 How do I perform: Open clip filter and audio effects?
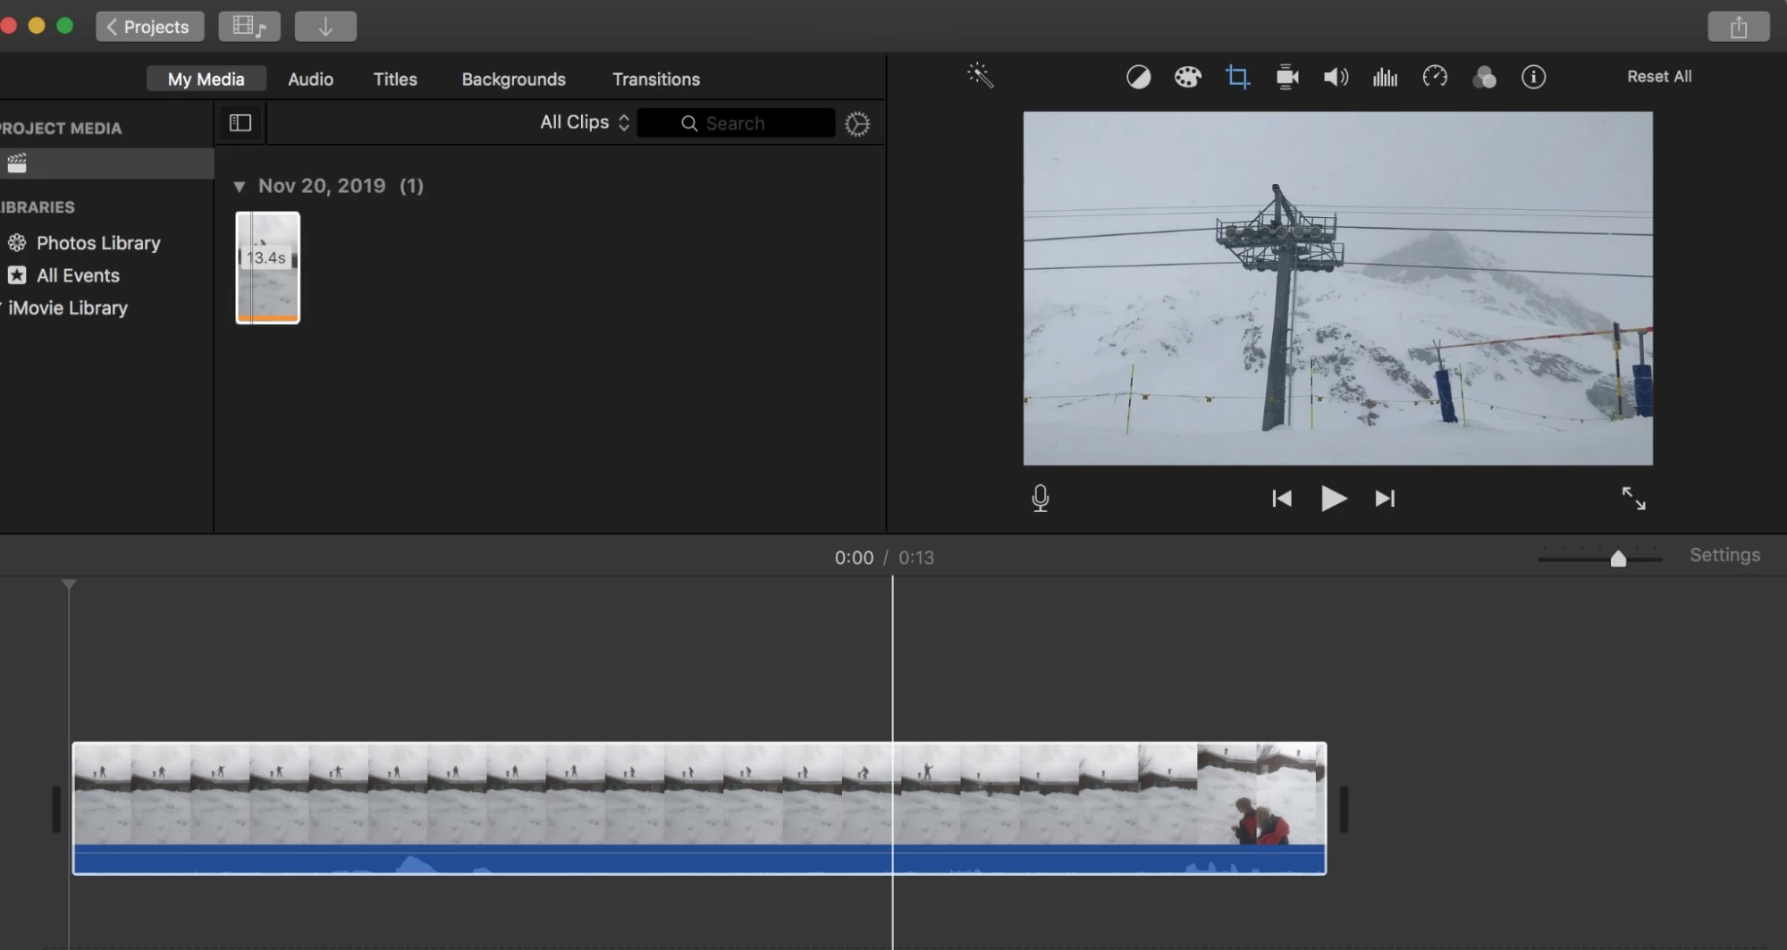click(1484, 78)
